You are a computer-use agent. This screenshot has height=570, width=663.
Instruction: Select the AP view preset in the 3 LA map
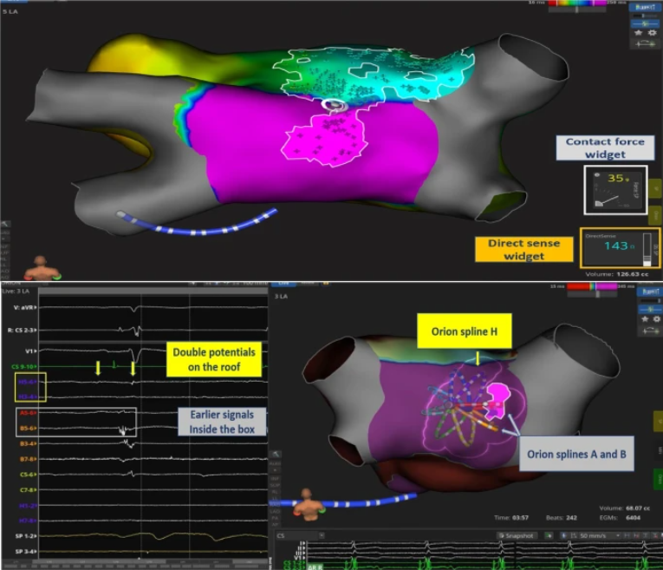(x=275, y=524)
